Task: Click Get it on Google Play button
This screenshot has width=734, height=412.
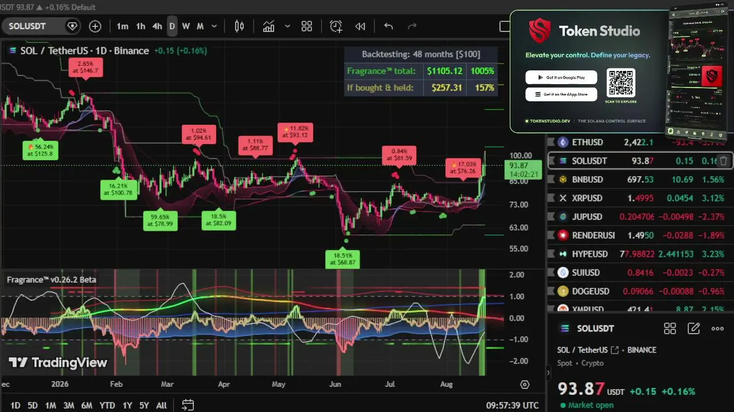Action: click(x=561, y=77)
